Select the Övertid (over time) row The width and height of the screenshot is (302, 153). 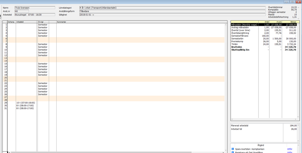[264, 30]
